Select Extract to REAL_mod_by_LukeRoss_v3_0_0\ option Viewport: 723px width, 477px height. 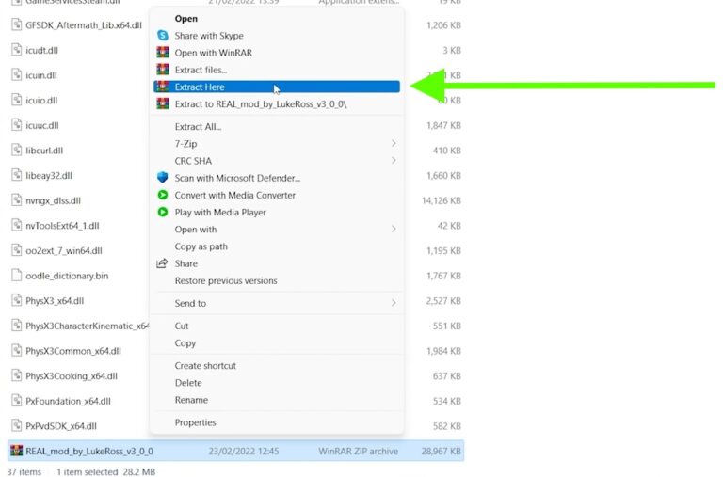260,103
